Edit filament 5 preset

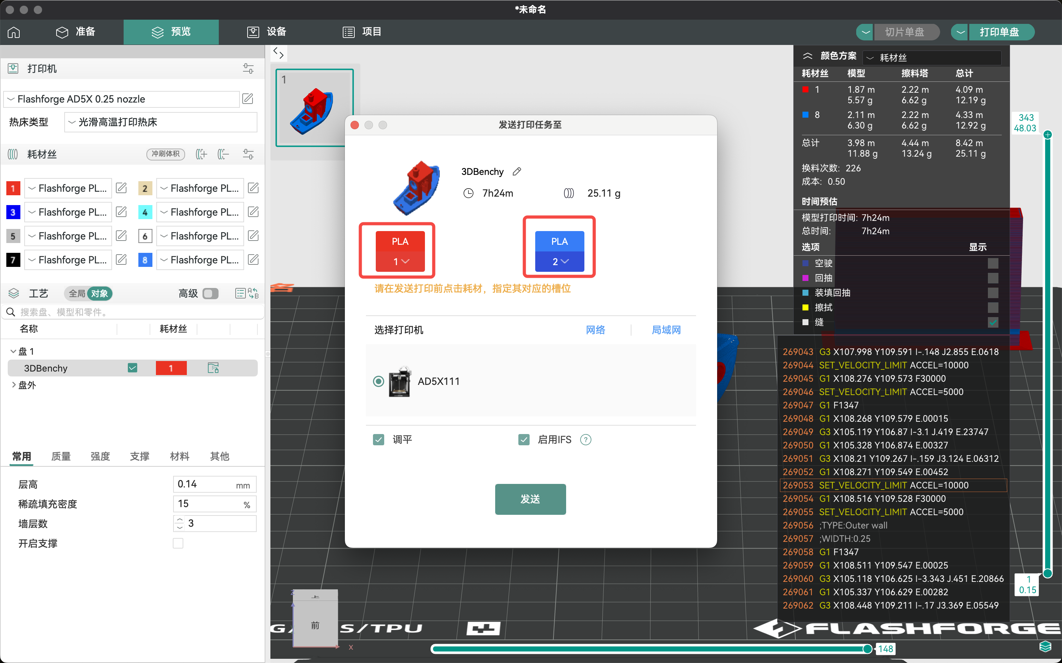122,236
